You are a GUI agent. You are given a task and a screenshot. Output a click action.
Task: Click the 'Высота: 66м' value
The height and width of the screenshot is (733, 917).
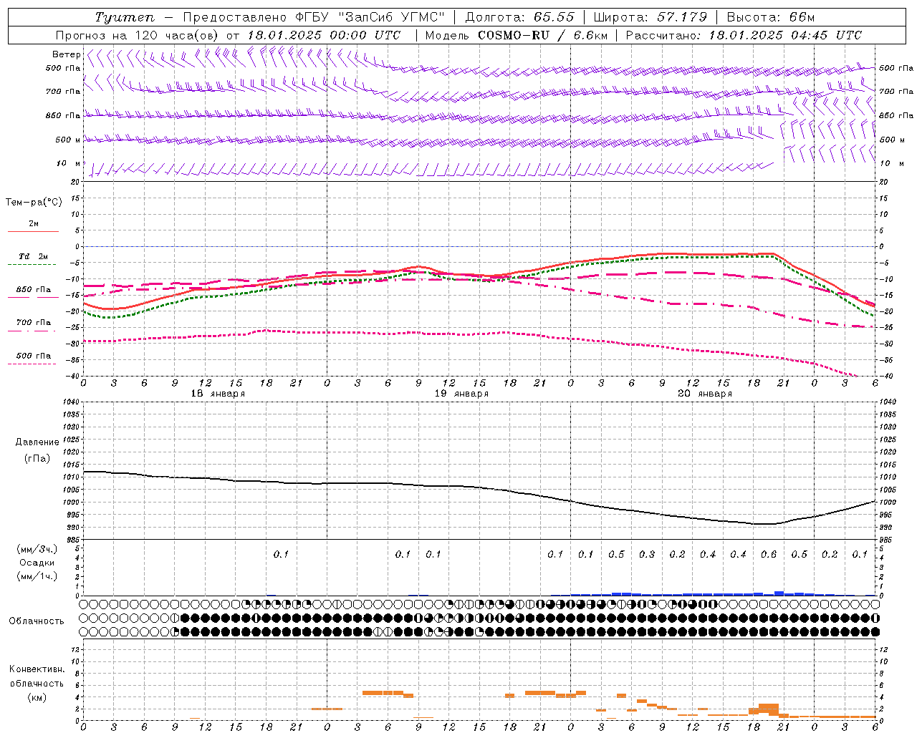tap(771, 17)
